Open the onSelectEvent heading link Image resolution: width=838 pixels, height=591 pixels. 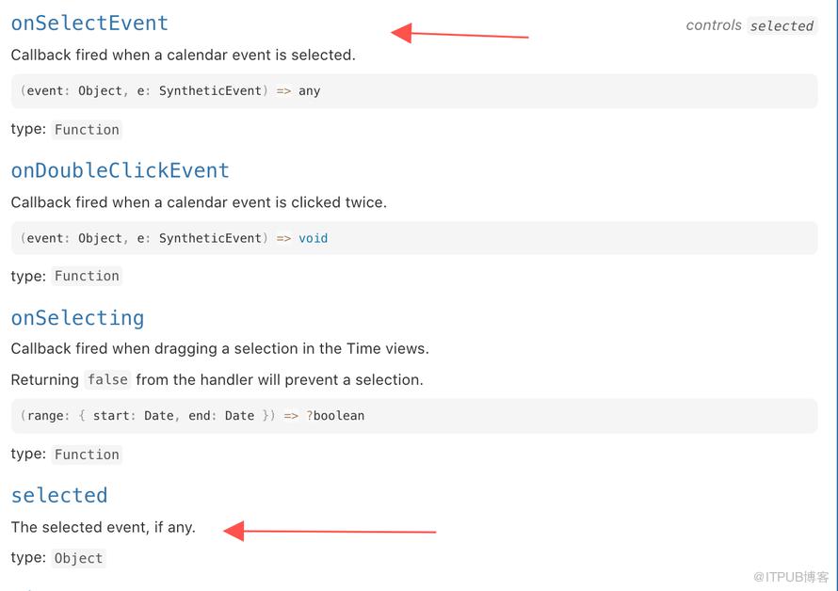[89, 23]
